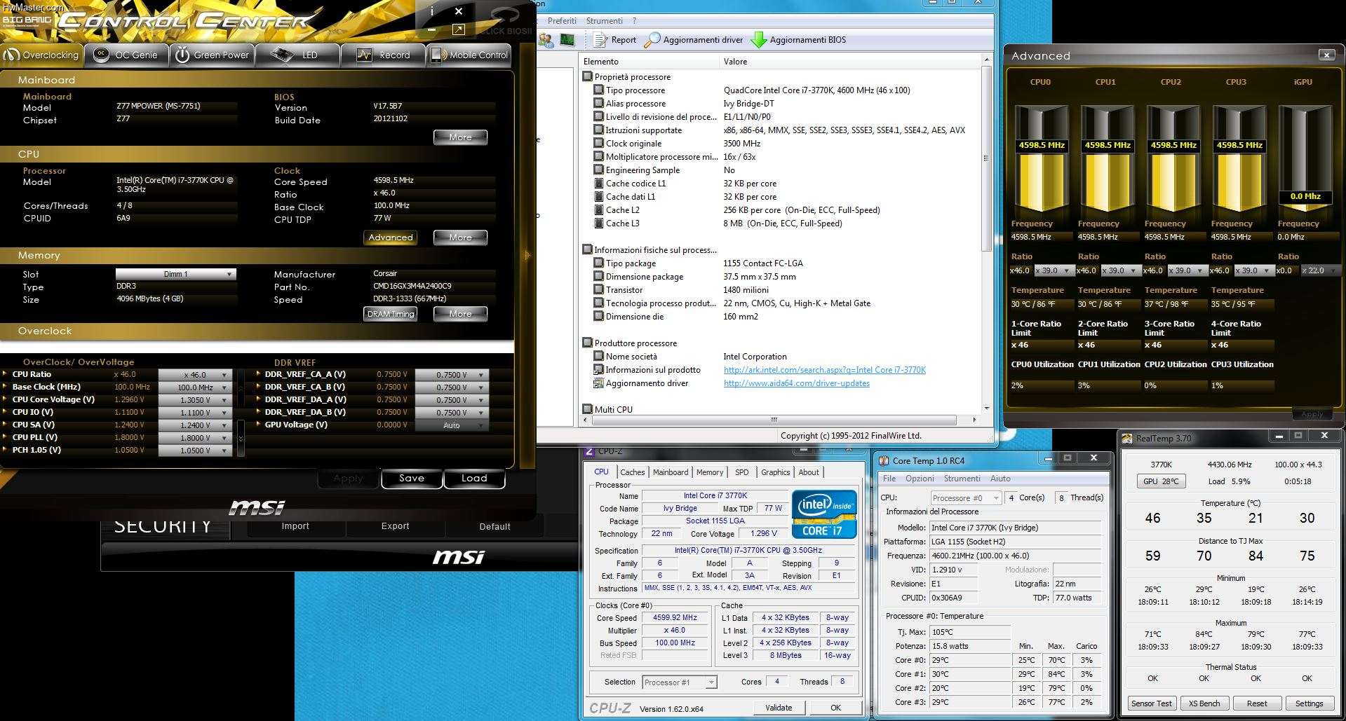1346x721 pixels.
Task: Click the scroll-down chevron in Overclock panel
Action: [x=241, y=439]
